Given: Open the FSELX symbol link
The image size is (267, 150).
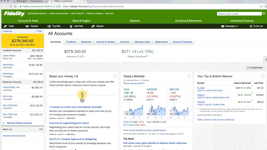Looking at the screenshot, I should [x=201, y=95].
